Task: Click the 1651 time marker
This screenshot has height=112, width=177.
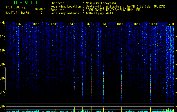Action: pos(19,24)
